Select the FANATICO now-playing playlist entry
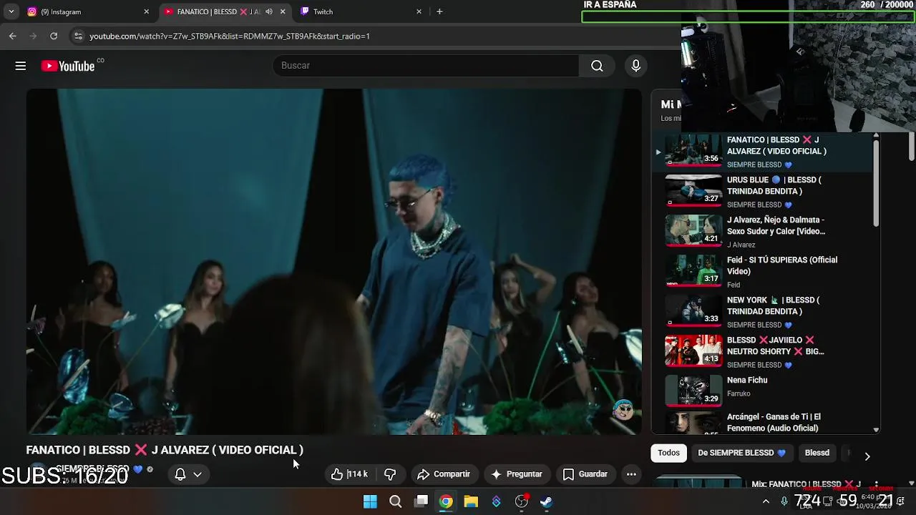 pos(763,152)
